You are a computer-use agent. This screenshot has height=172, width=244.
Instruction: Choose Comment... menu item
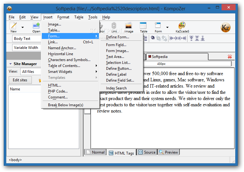pos(70,97)
